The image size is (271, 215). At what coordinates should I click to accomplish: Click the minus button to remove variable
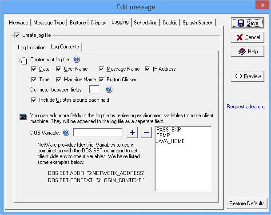(x=147, y=132)
